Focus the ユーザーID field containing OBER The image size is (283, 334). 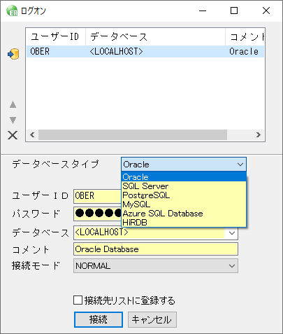click(x=98, y=196)
